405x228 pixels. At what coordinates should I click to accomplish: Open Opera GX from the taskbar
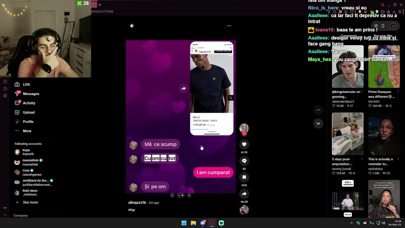pyautogui.click(x=212, y=223)
